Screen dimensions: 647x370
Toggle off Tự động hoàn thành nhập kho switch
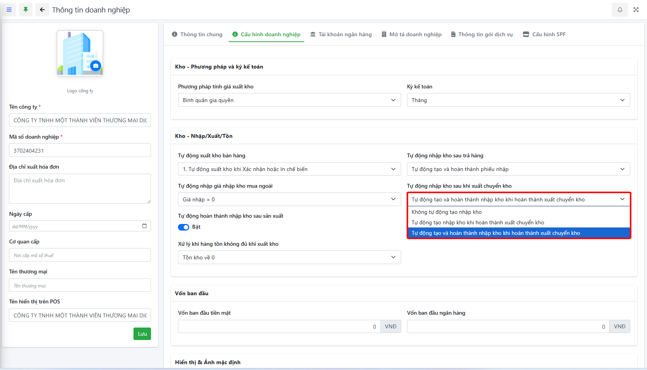pyautogui.click(x=183, y=227)
